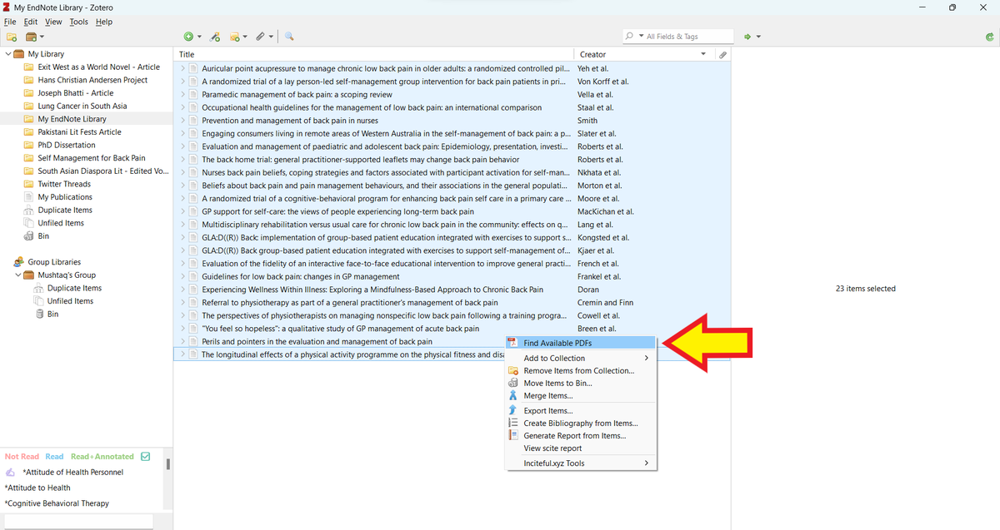Viewport: 1000px width, 530px height.
Task: Open Duplicate Items under My Library
Action: click(65, 210)
